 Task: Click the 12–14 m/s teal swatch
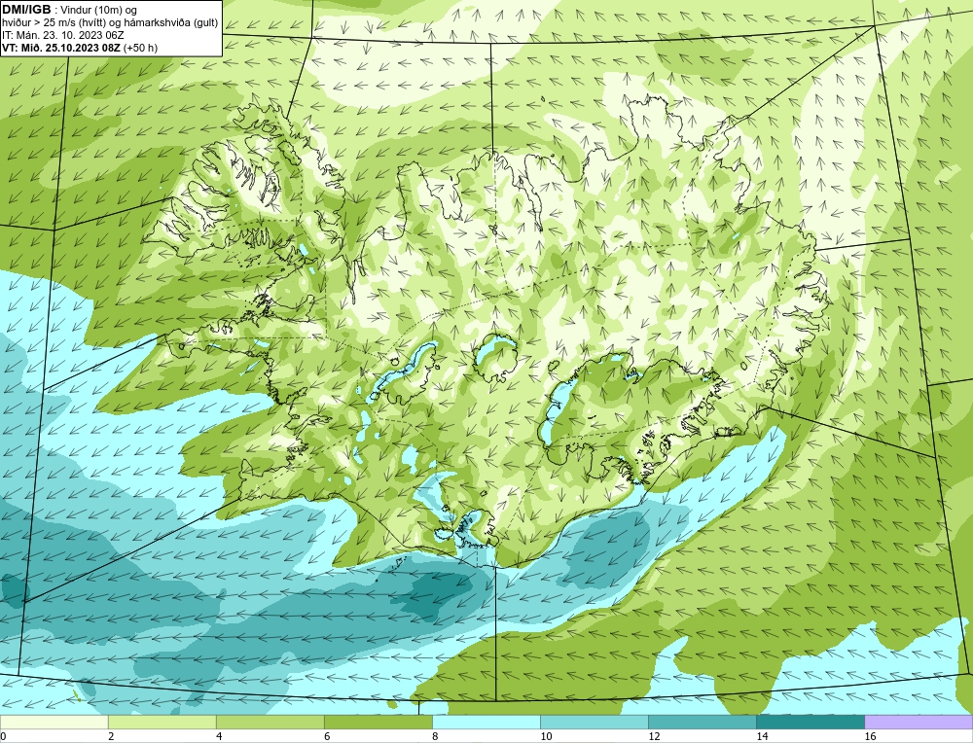tap(702, 722)
